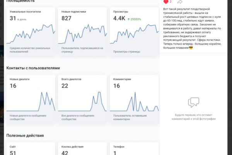Click the comments spike chart
Screen dimensions: 232x155
(134, 102)
